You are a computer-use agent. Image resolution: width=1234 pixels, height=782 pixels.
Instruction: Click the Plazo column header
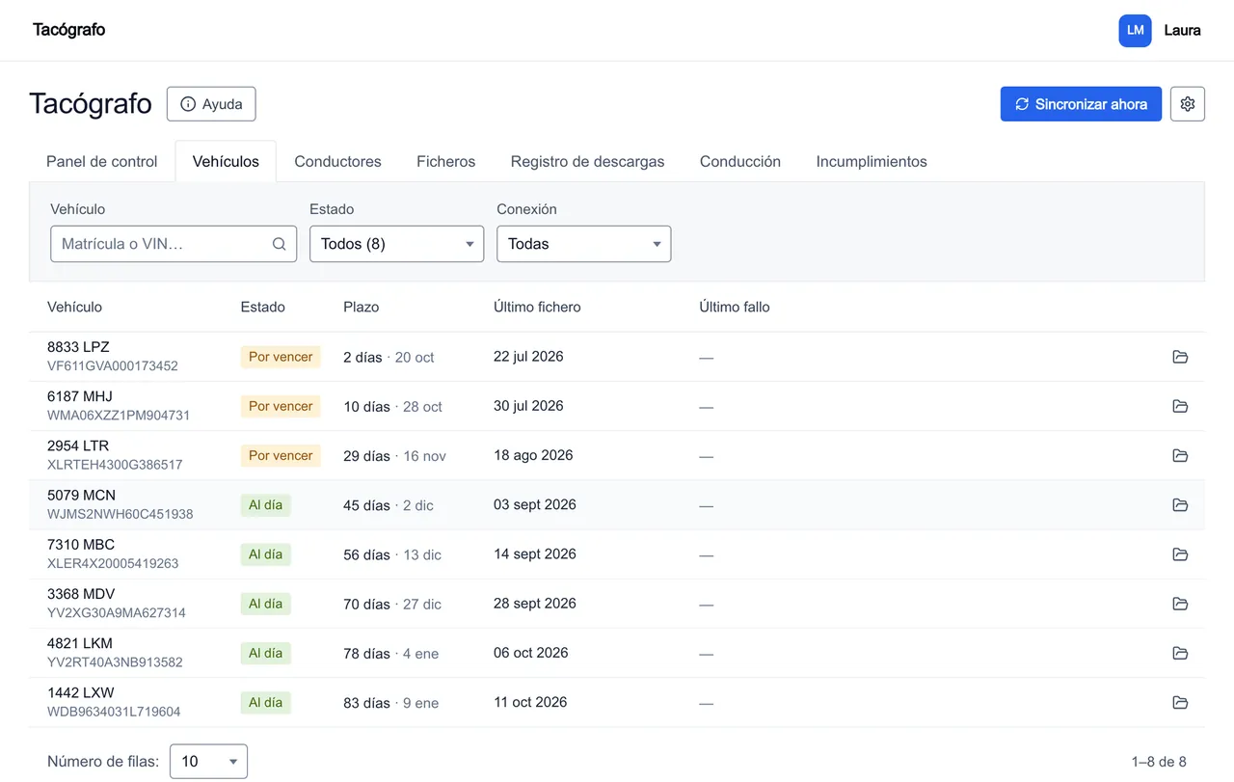362,307
